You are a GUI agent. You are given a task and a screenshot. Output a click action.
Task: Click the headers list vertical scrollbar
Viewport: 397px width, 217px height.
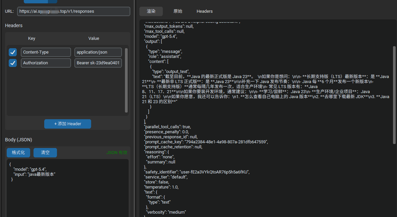point(126,80)
